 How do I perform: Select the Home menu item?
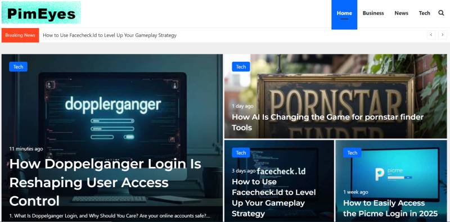(344, 13)
